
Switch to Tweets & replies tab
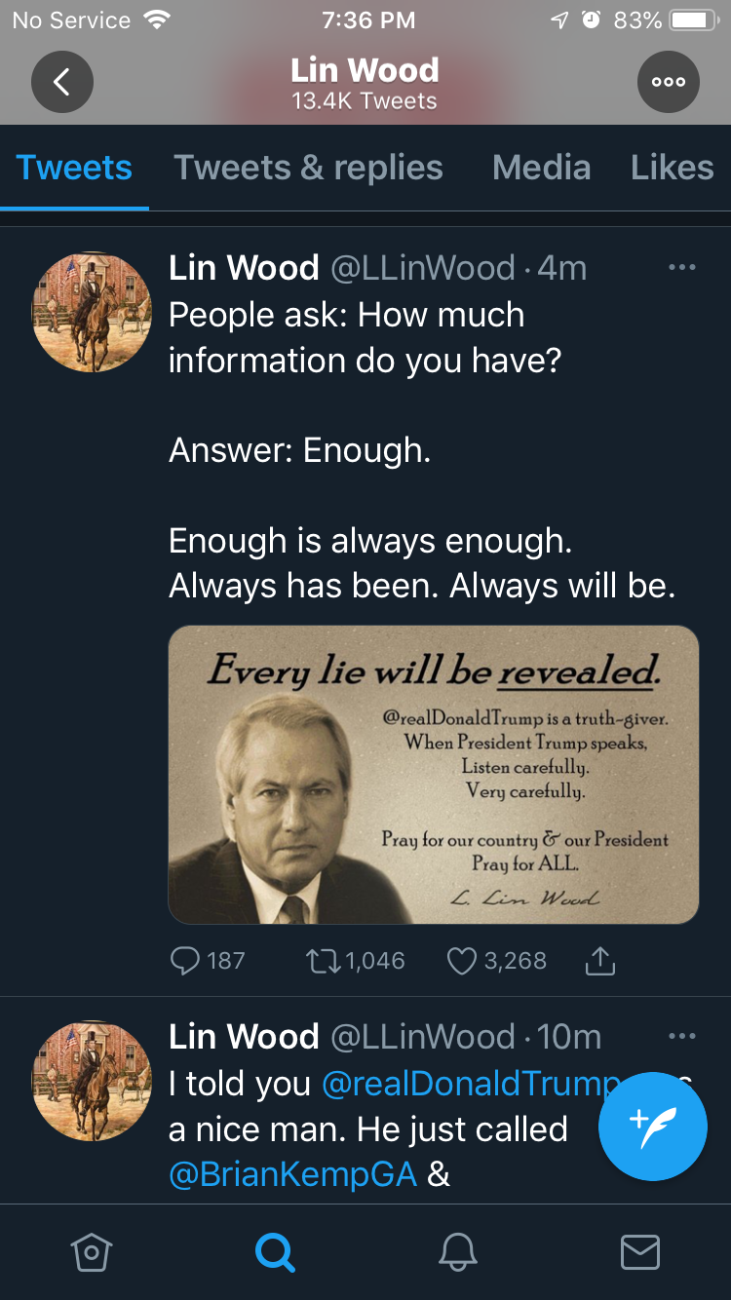(308, 168)
